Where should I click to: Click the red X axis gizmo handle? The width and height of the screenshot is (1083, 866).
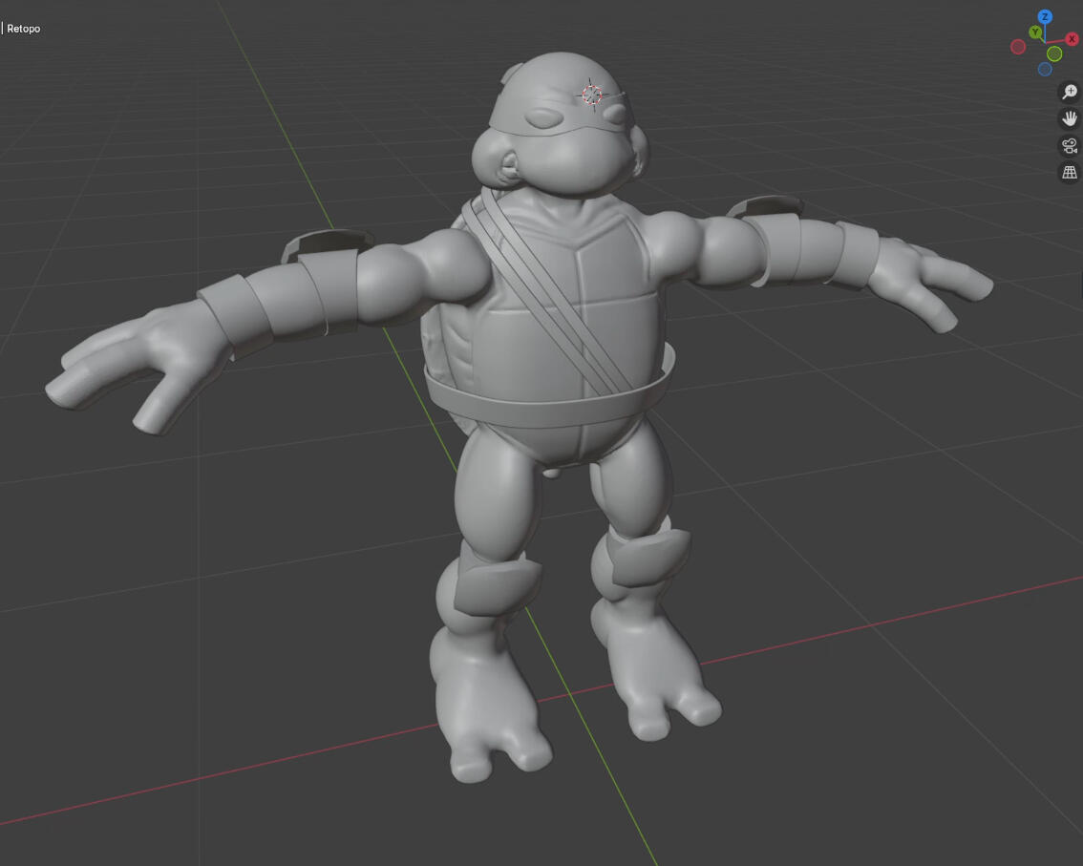pyautogui.click(x=1072, y=39)
